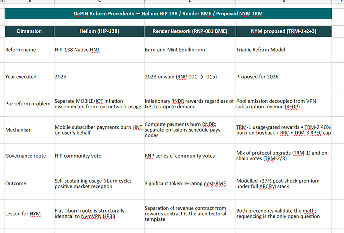Select the cell 'RNP series of community votes'

point(190,156)
